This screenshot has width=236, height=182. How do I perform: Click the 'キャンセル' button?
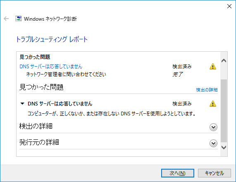pos(215,173)
